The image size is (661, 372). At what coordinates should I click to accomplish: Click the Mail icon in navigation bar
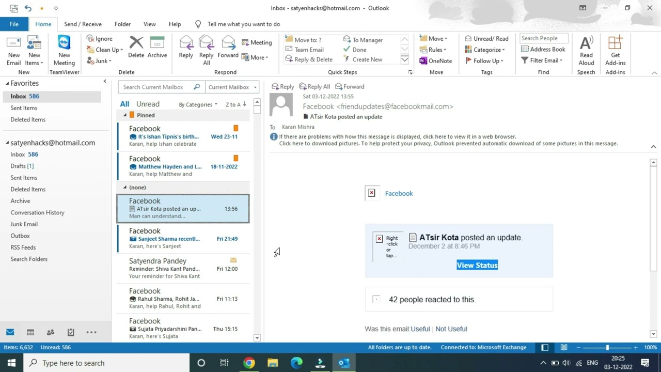click(10, 332)
